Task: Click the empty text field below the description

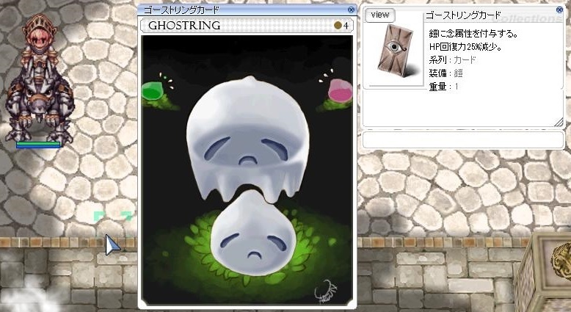Action: [x=463, y=139]
